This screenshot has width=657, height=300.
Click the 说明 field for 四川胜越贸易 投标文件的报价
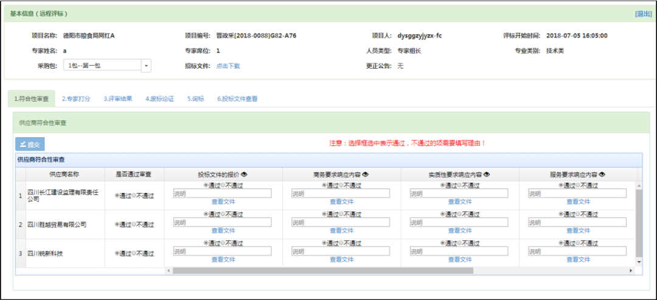pyautogui.click(x=222, y=222)
